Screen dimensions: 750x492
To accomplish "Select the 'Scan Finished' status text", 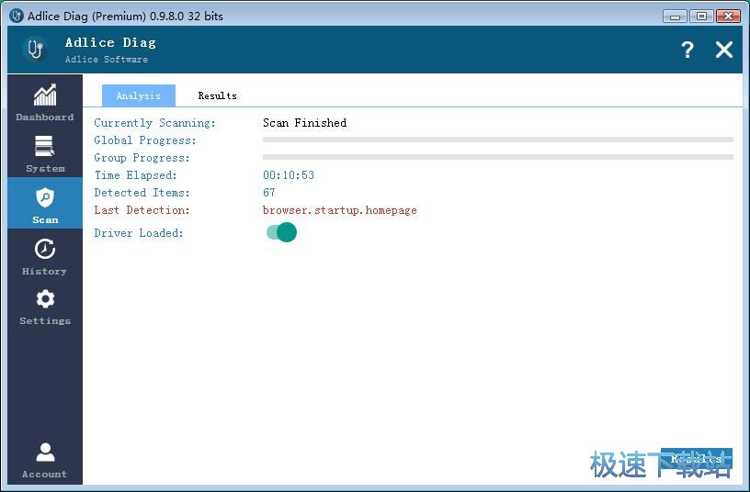I will tap(305, 123).
